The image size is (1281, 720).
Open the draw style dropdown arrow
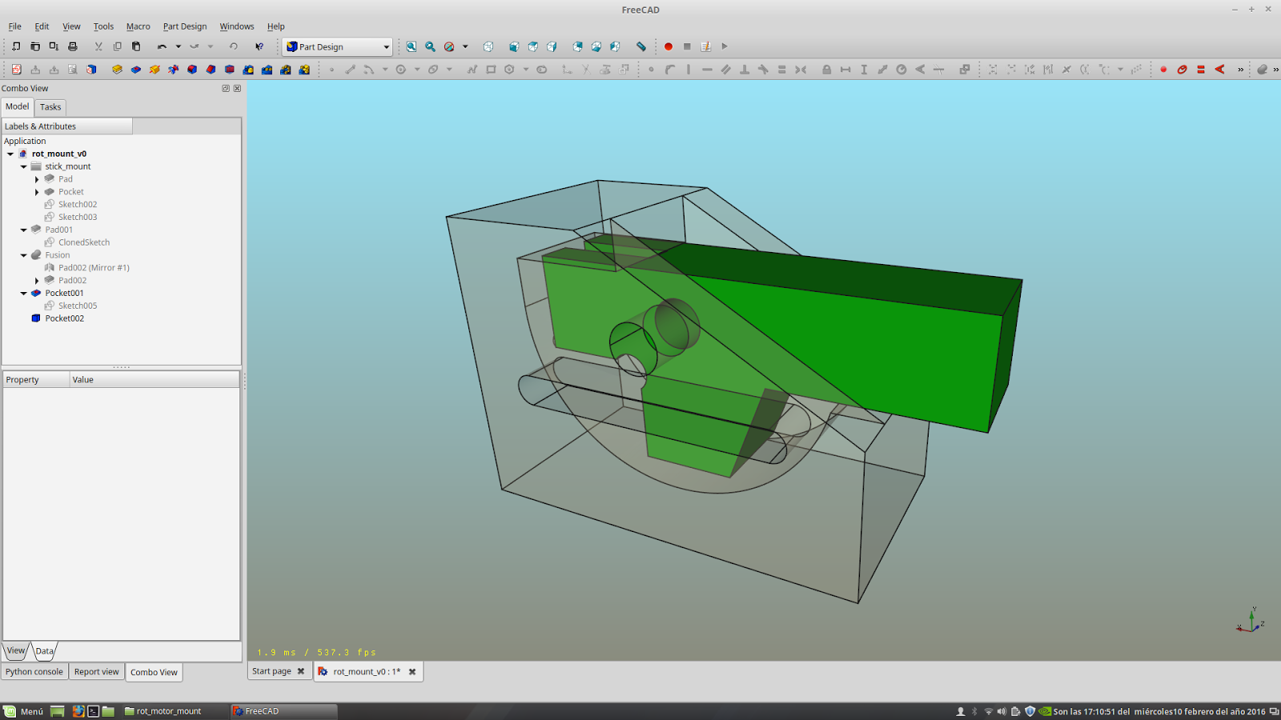tap(465, 46)
